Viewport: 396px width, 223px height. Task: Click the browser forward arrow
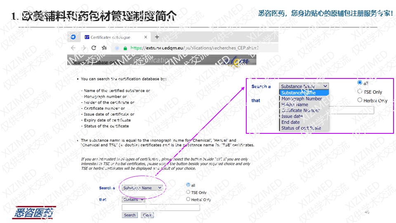[84, 48]
